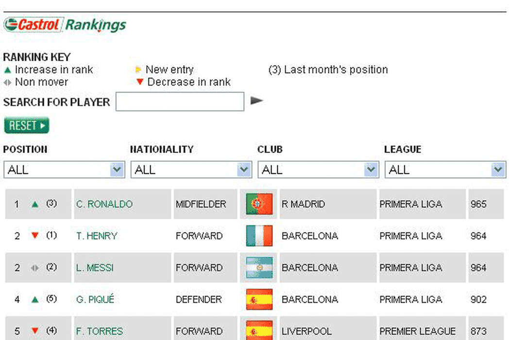Click Argentina flag in L. Messi row
Image resolution: width=510 pixels, height=340 pixels.
click(x=259, y=268)
